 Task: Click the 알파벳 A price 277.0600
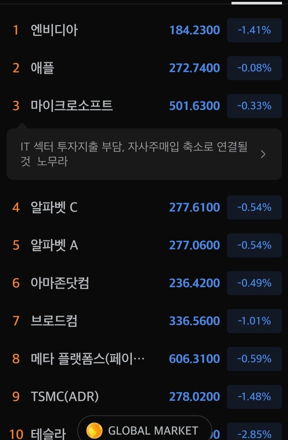point(194,245)
